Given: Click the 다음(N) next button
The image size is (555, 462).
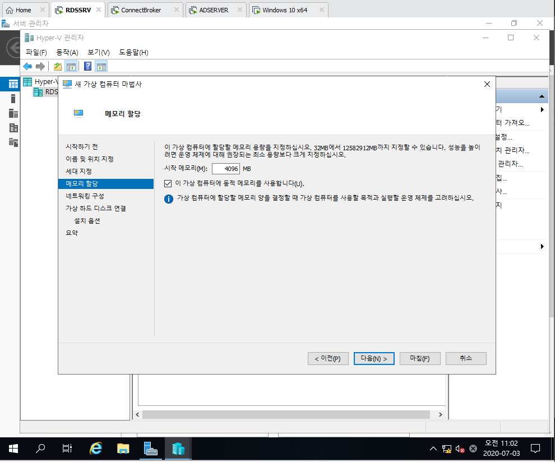Looking at the screenshot, I should tap(374, 359).
